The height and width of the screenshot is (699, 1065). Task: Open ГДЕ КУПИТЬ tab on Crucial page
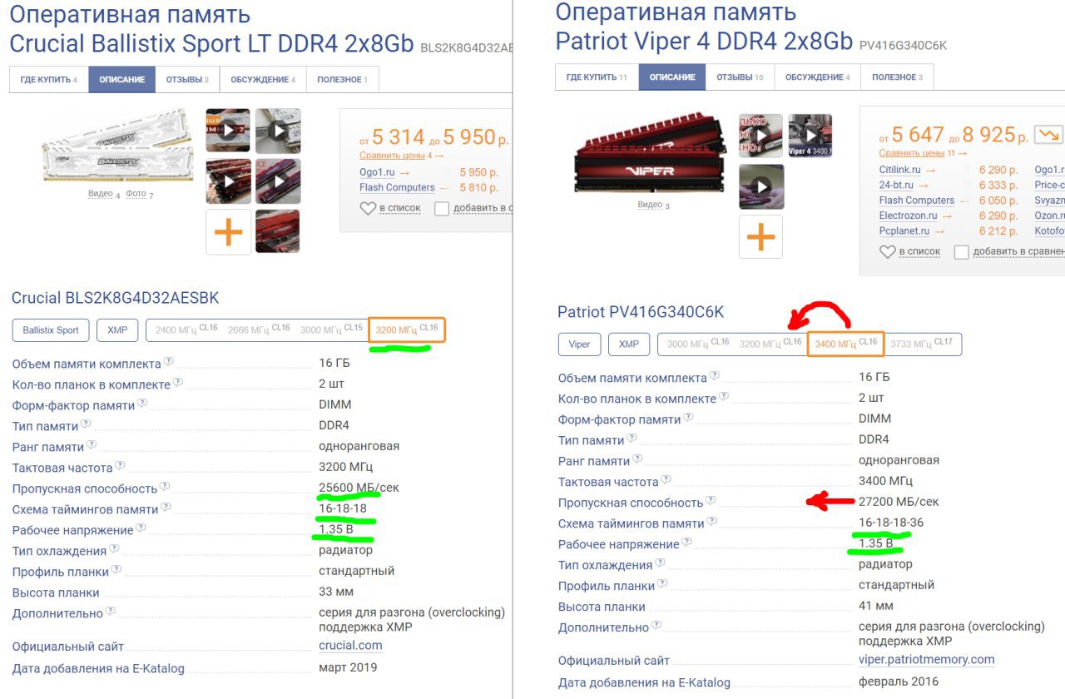click(49, 79)
